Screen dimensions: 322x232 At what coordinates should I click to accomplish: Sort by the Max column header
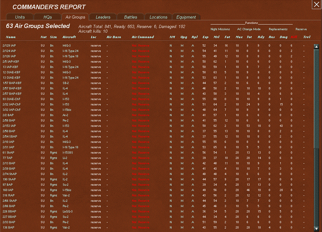239,37
